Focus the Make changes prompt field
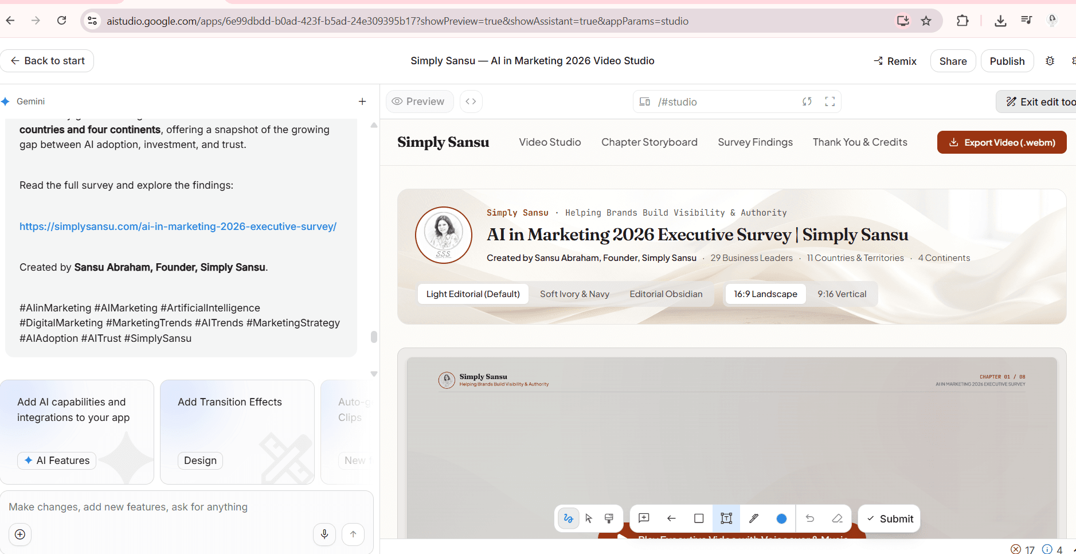This screenshot has width=1076, height=554. pyautogui.click(x=187, y=507)
